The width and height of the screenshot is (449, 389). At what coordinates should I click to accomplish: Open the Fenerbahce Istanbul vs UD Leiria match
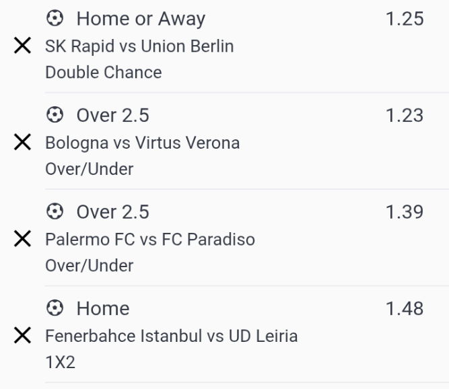pyautogui.click(x=171, y=336)
